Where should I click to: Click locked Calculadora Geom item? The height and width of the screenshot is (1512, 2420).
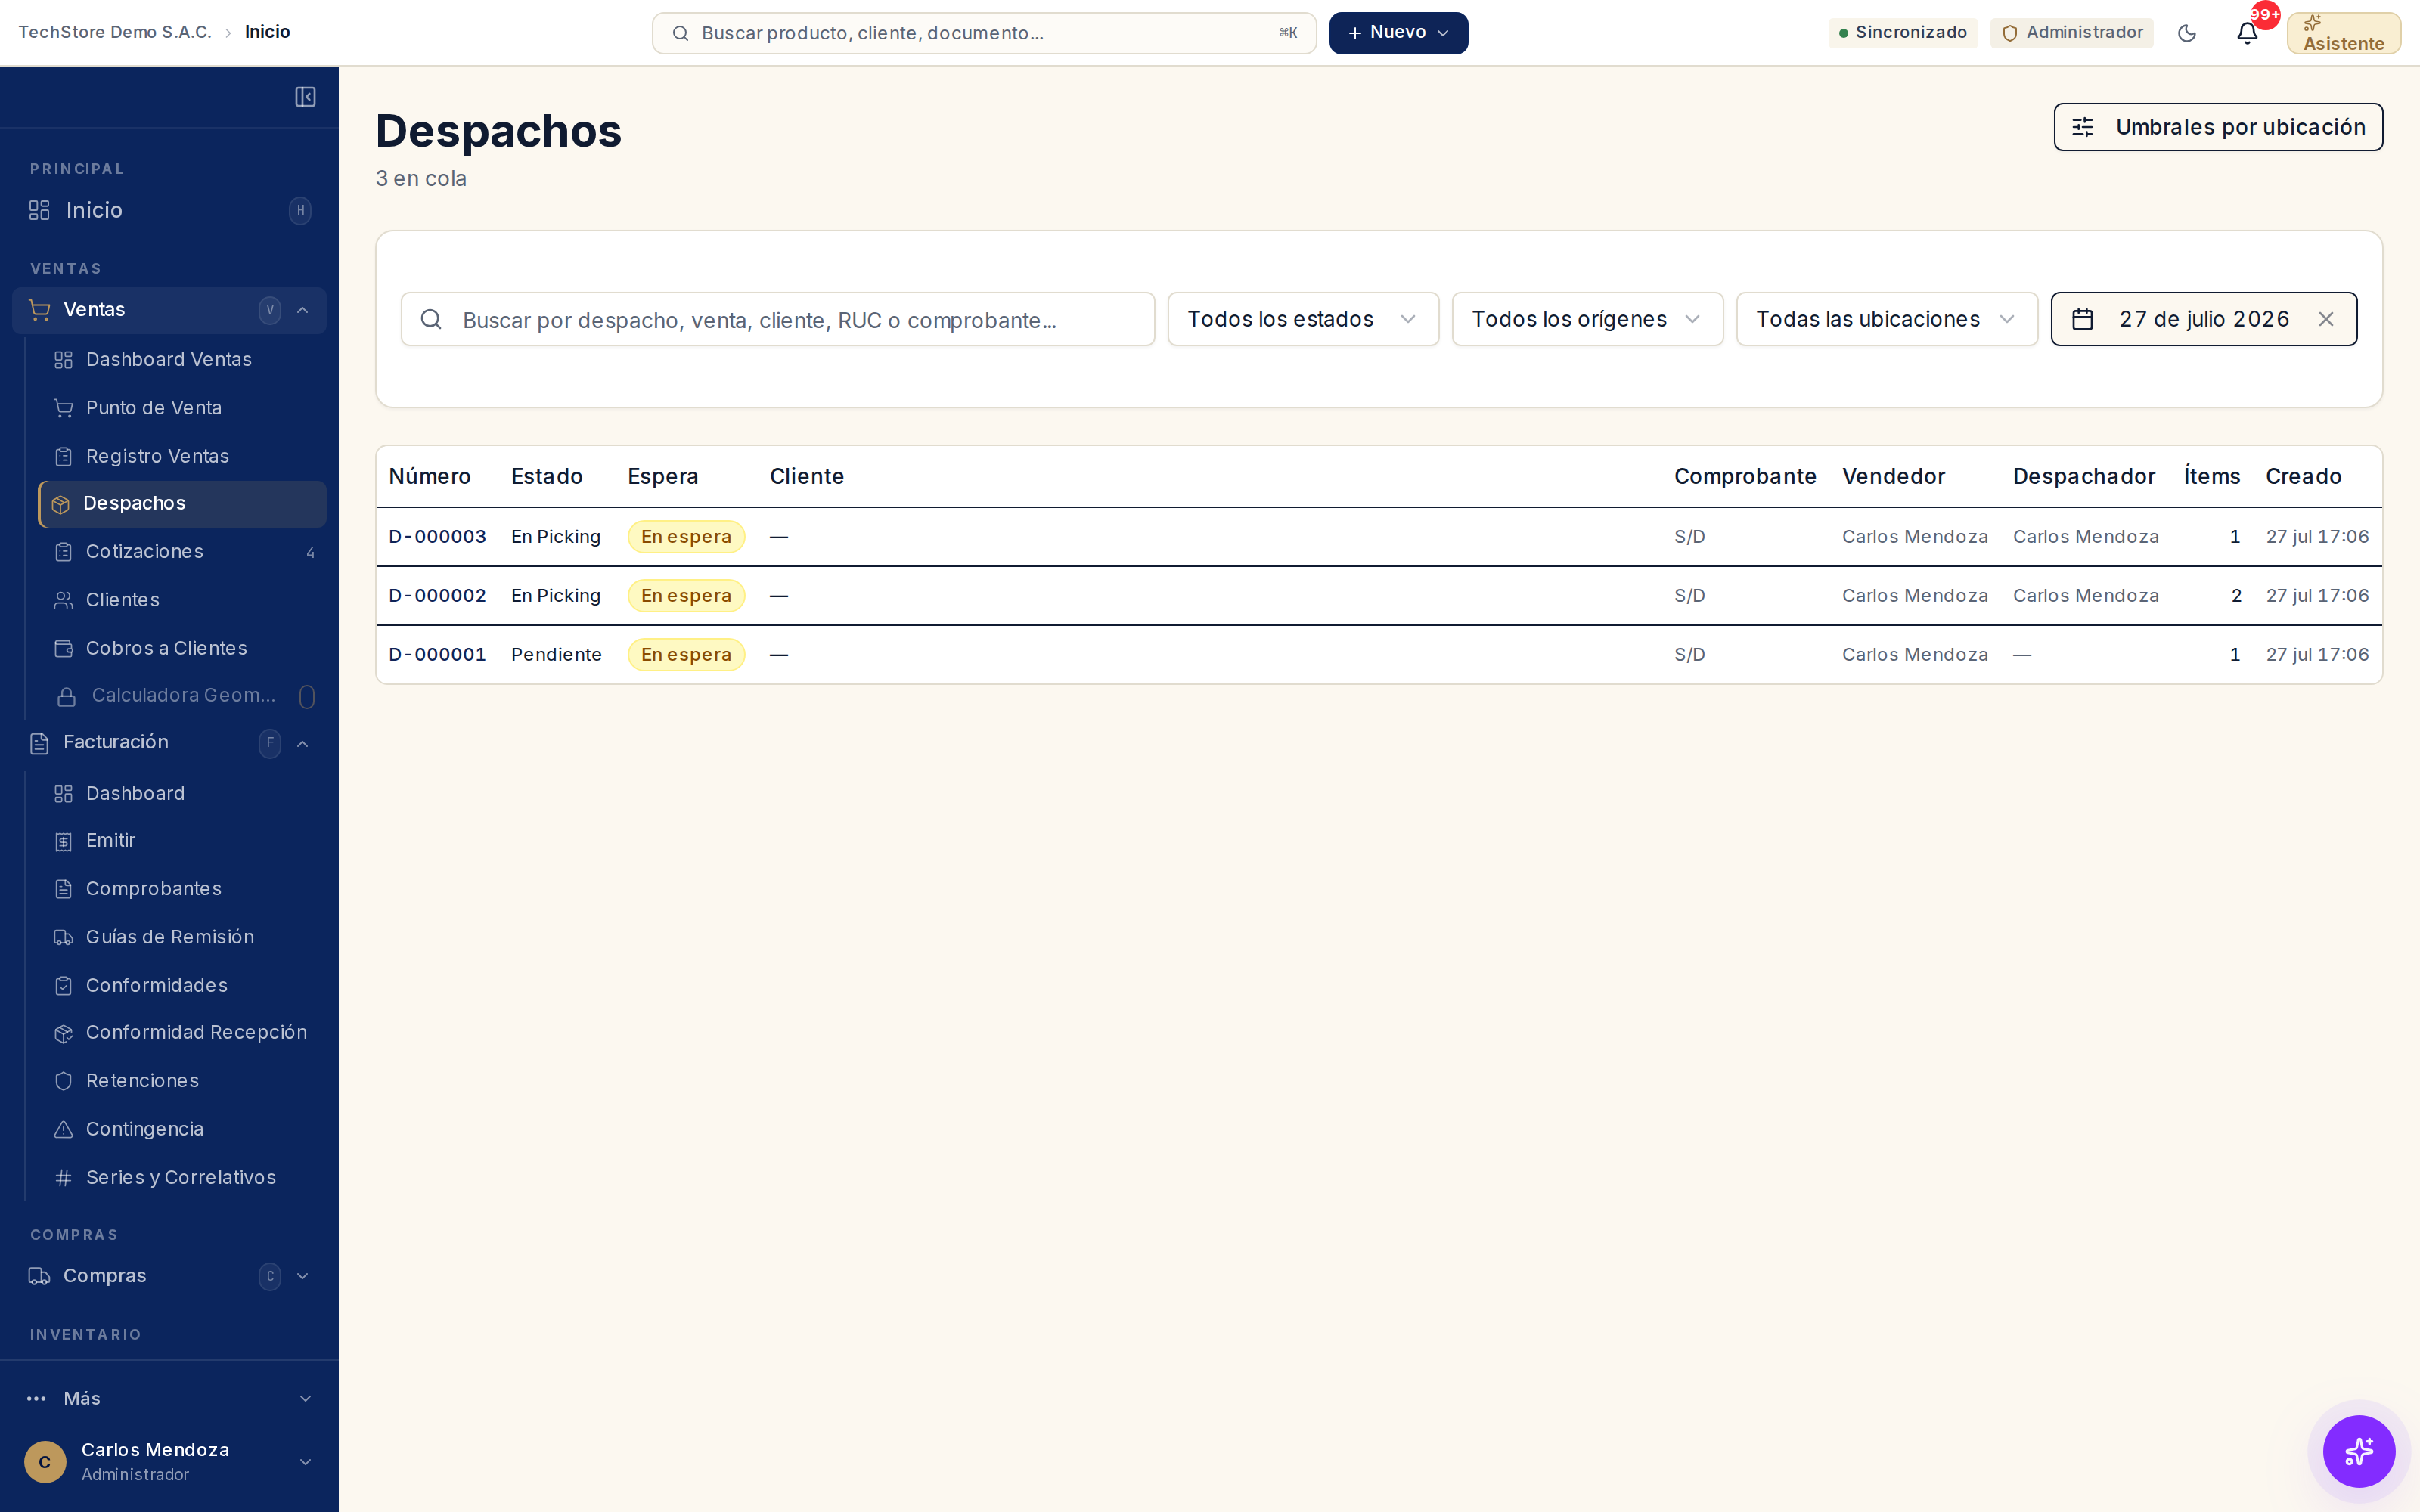pyautogui.click(x=182, y=696)
